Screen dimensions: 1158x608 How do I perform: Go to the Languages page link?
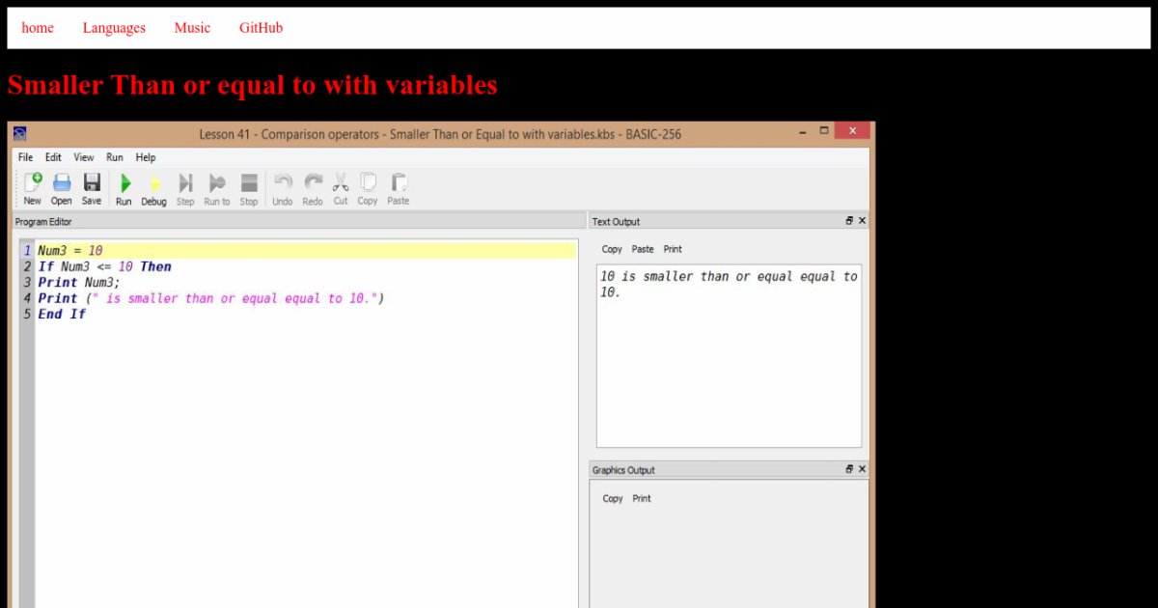[x=114, y=28]
